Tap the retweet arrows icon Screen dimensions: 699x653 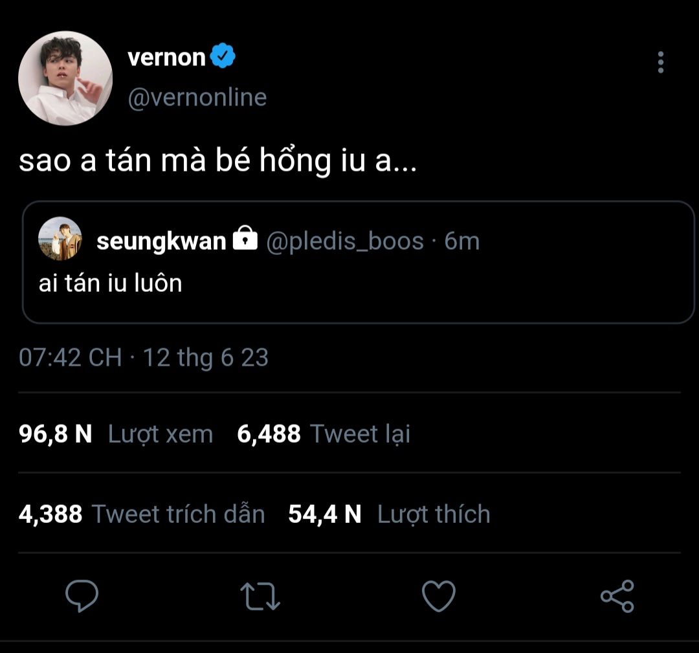click(260, 596)
